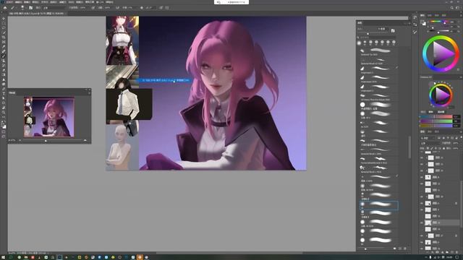Open the search icon at top right
Image resolution: width=463 pixels, height=260 pixels.
[452, 8]
